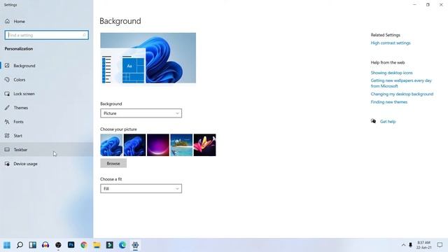The height and width of the screenshot is (252, 448).
Task: Choose the pink flower wallpaper thumbnail
Action: click(205, 145)
